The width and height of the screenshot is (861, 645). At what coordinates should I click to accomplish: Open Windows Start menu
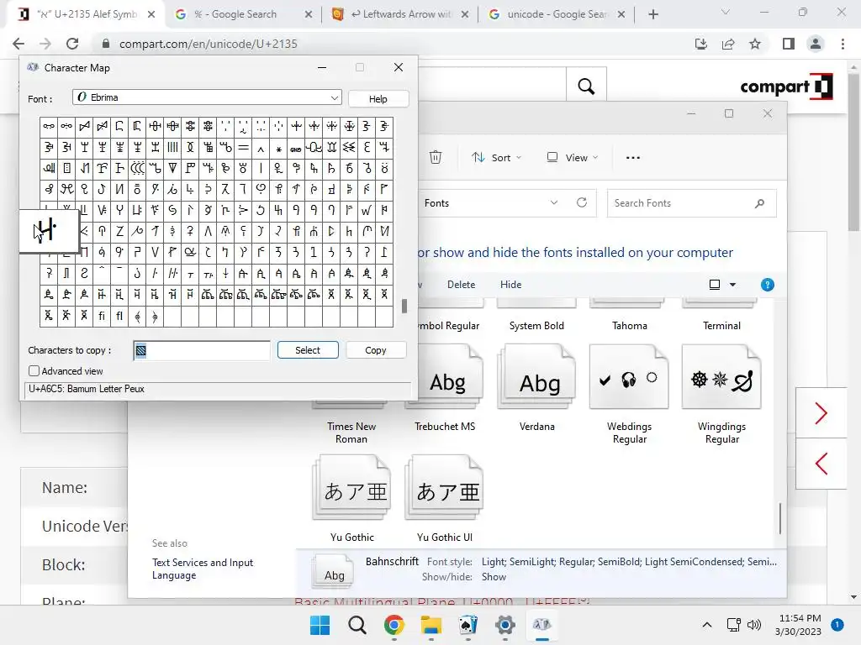coord(320,625)
